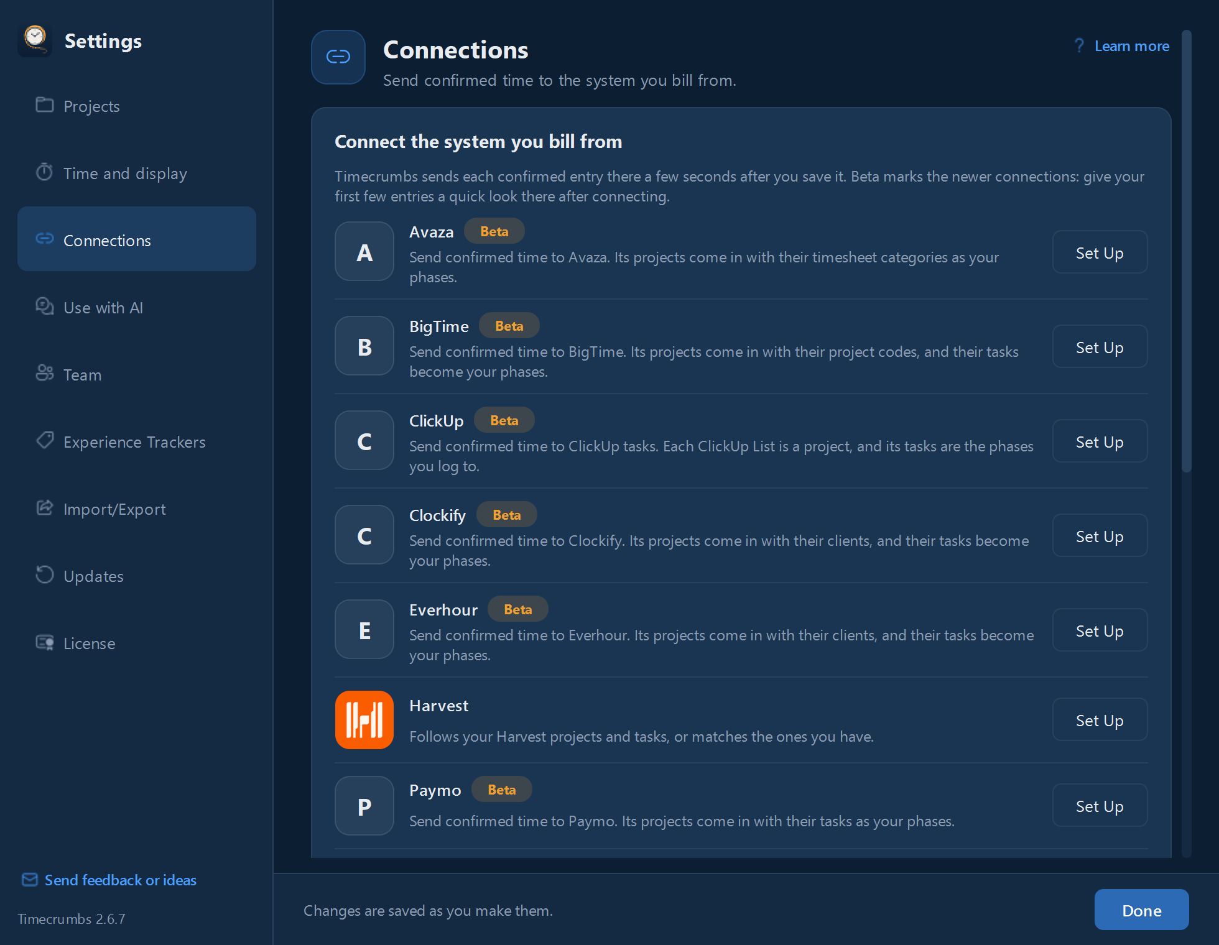Click the Done button

(x=1141, y=910)
